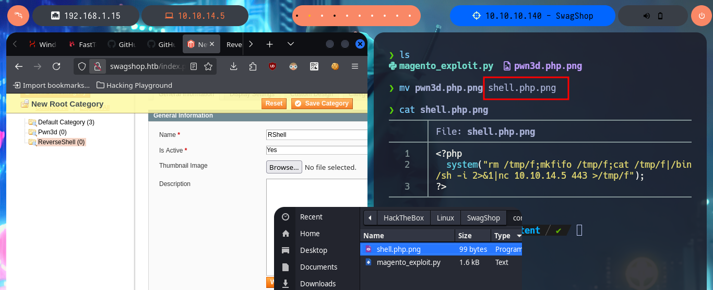The width and height of the screenshot is (713, 290).
Task: Click the Reset button
Action: 274,103
